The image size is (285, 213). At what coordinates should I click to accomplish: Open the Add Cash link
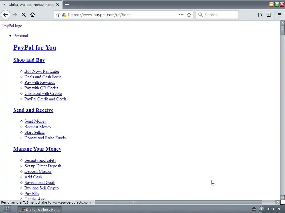click(x=33, y=177)
